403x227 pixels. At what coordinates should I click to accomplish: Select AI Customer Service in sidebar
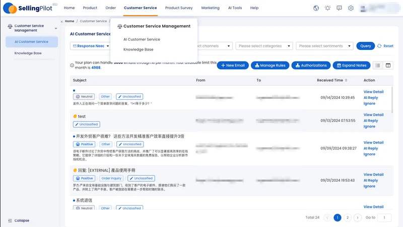tap(32, 42)
